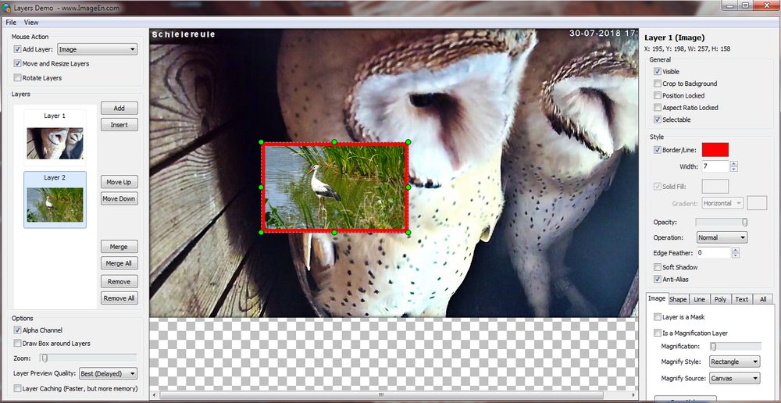Check Aspect Ratio Locked
The width and height of the screenshot is (781, 403).
click(658, 108)
